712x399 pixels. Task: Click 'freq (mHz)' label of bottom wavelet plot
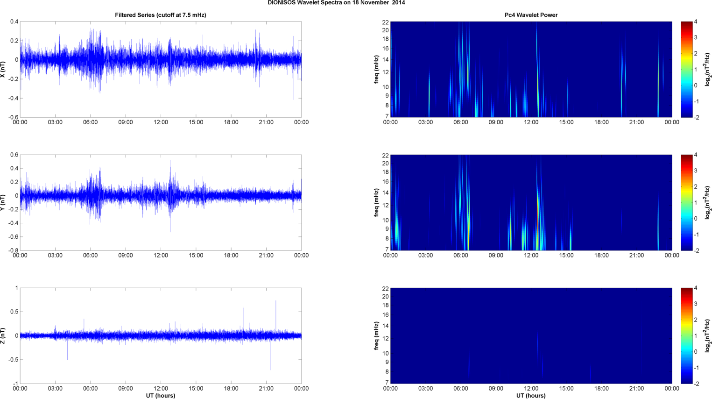pyautogui.click(x=376, y=335)
